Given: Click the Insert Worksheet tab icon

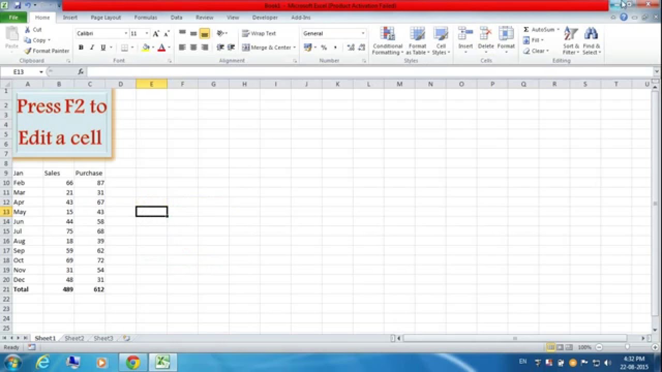Looking at the screenshot, I should pyautogui.click(x=127, y=338).
